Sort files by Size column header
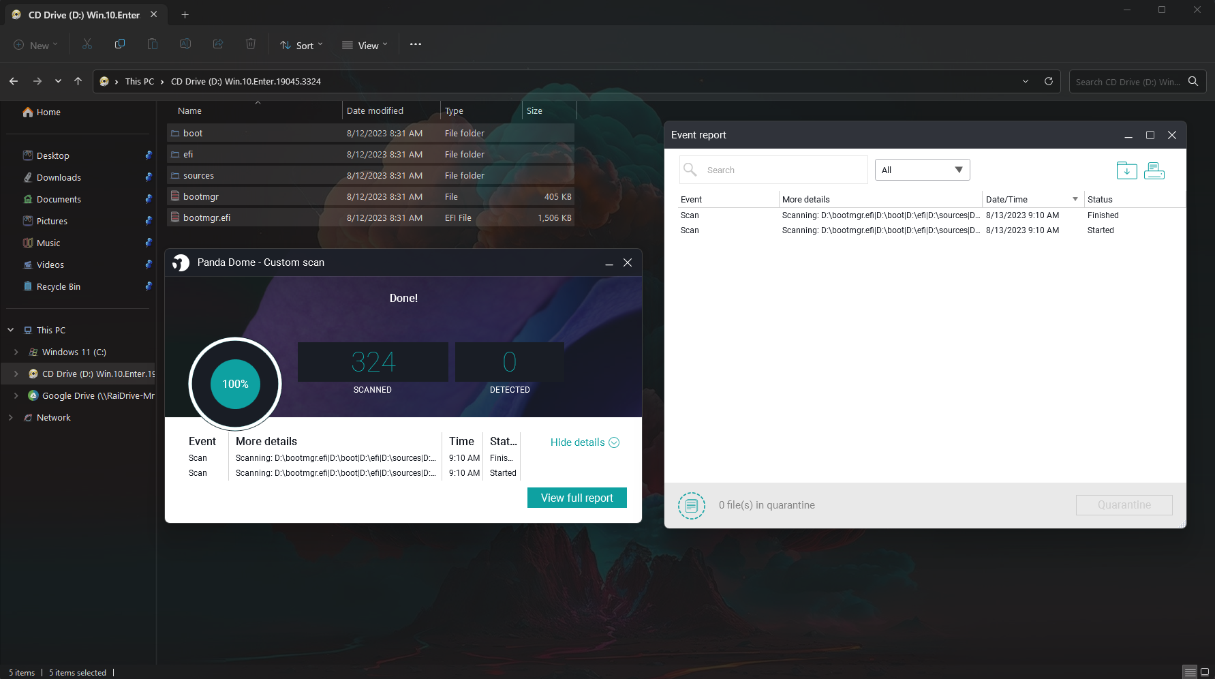Screen dimensions: 1215x679 (x=549, y=110)
